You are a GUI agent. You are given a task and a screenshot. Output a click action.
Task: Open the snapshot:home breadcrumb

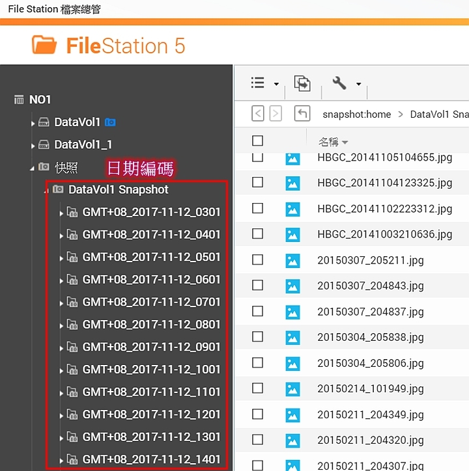coord(356,114)
